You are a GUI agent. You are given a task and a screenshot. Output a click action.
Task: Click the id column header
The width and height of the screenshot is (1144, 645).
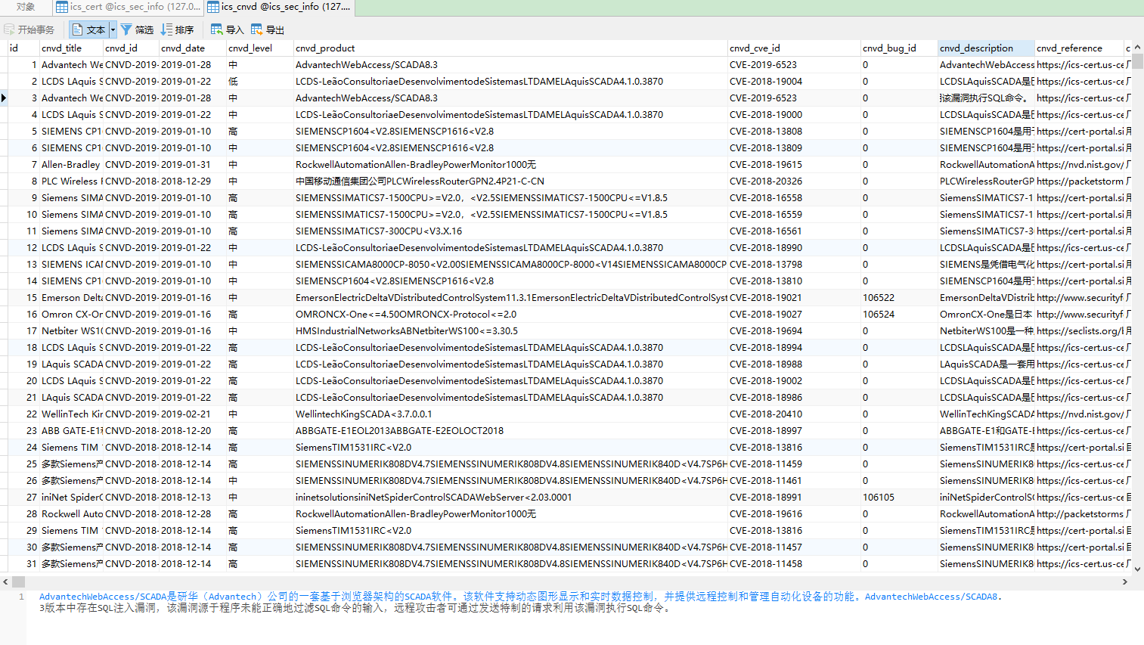[x=23, y=48]
